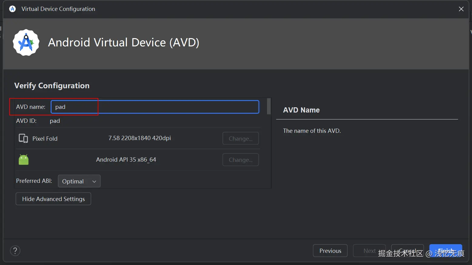Open the Preferred ABI Optimal dropdown

point(79,181)
